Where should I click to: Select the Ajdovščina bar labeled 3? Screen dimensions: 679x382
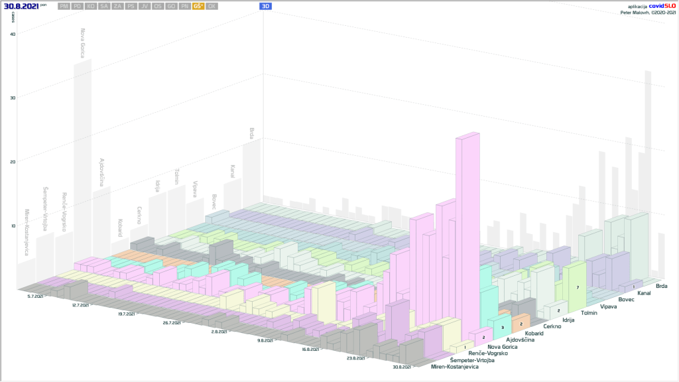tap(502, 325)
